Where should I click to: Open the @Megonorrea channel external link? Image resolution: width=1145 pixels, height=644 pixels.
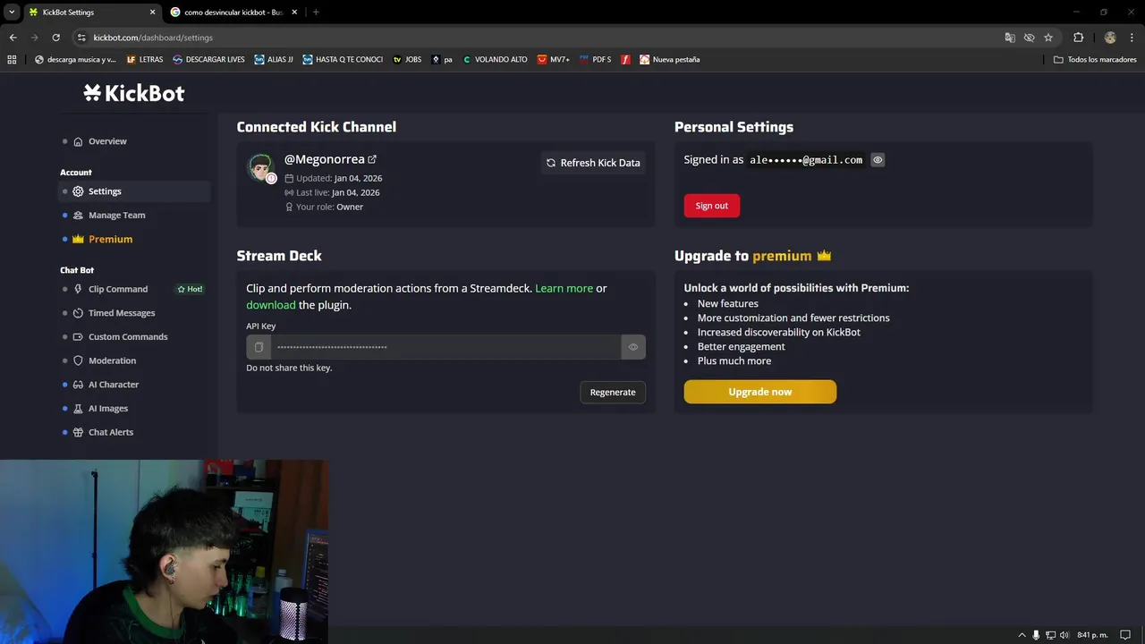point(372,159)
